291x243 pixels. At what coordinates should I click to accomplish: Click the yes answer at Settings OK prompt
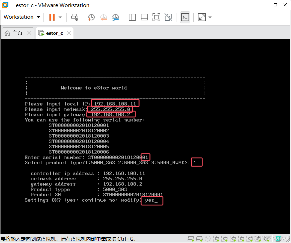tap(150, 200)
